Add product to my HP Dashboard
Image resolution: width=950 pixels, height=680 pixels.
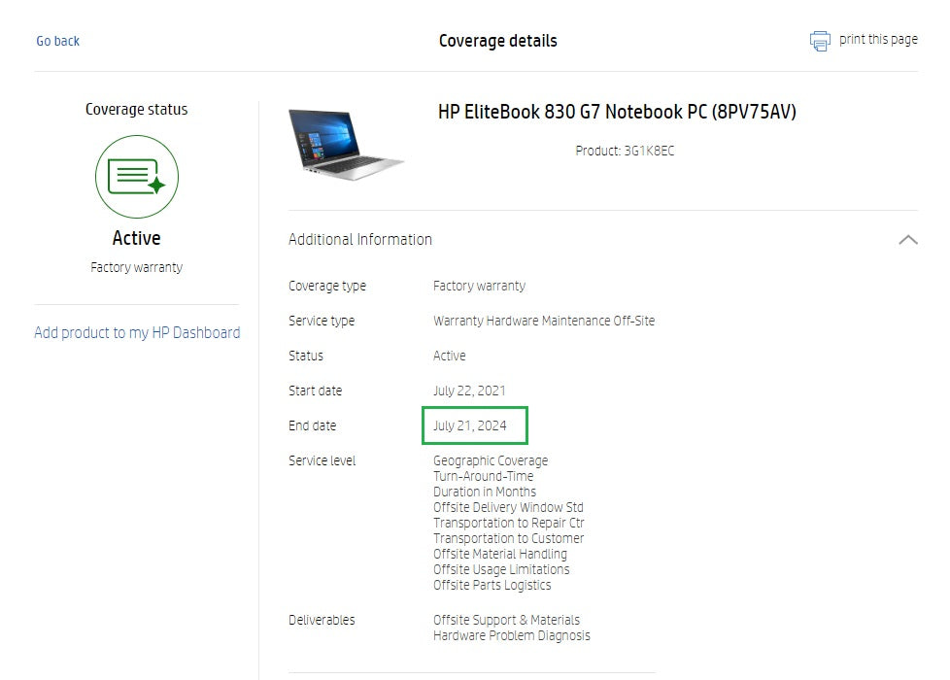137,333
